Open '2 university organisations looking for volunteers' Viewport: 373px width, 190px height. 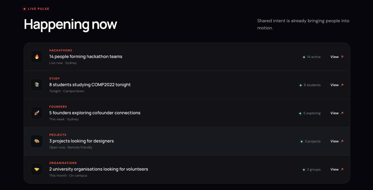[x=98, y=169]
